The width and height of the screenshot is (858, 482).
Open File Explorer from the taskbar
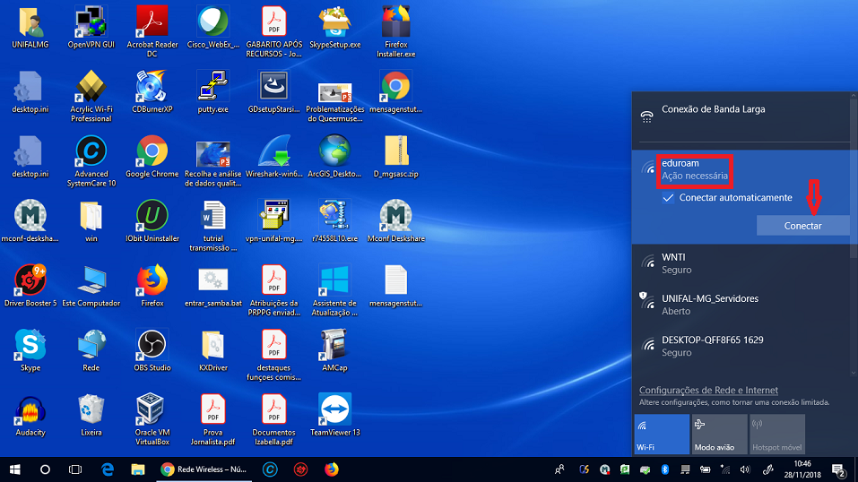click(137, 469)
